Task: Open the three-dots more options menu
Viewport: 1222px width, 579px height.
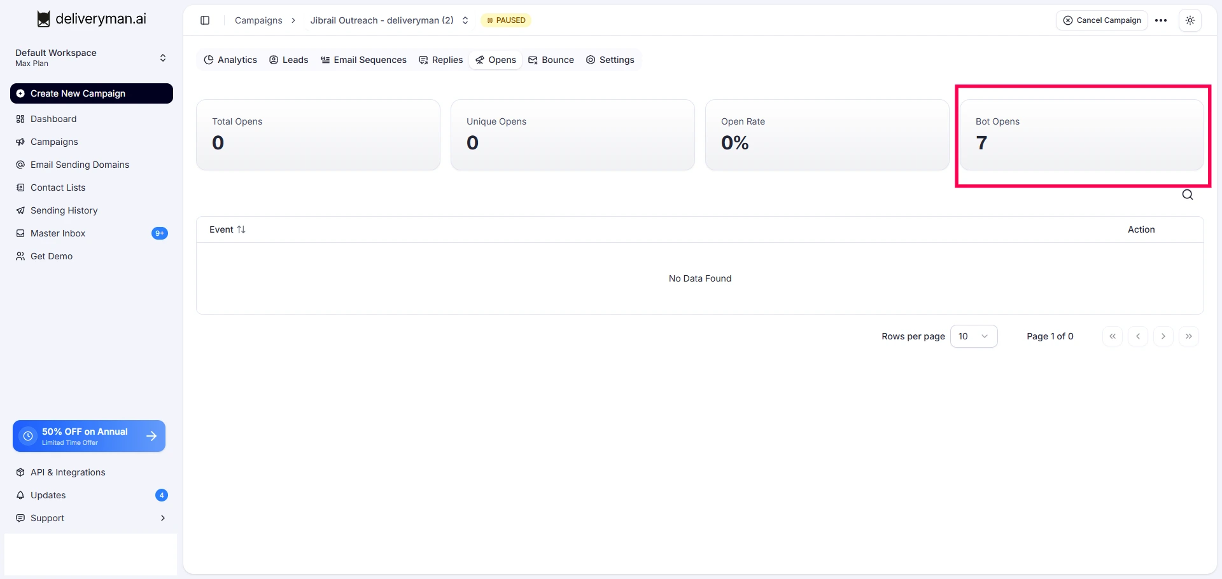Action: (1161, 20)
